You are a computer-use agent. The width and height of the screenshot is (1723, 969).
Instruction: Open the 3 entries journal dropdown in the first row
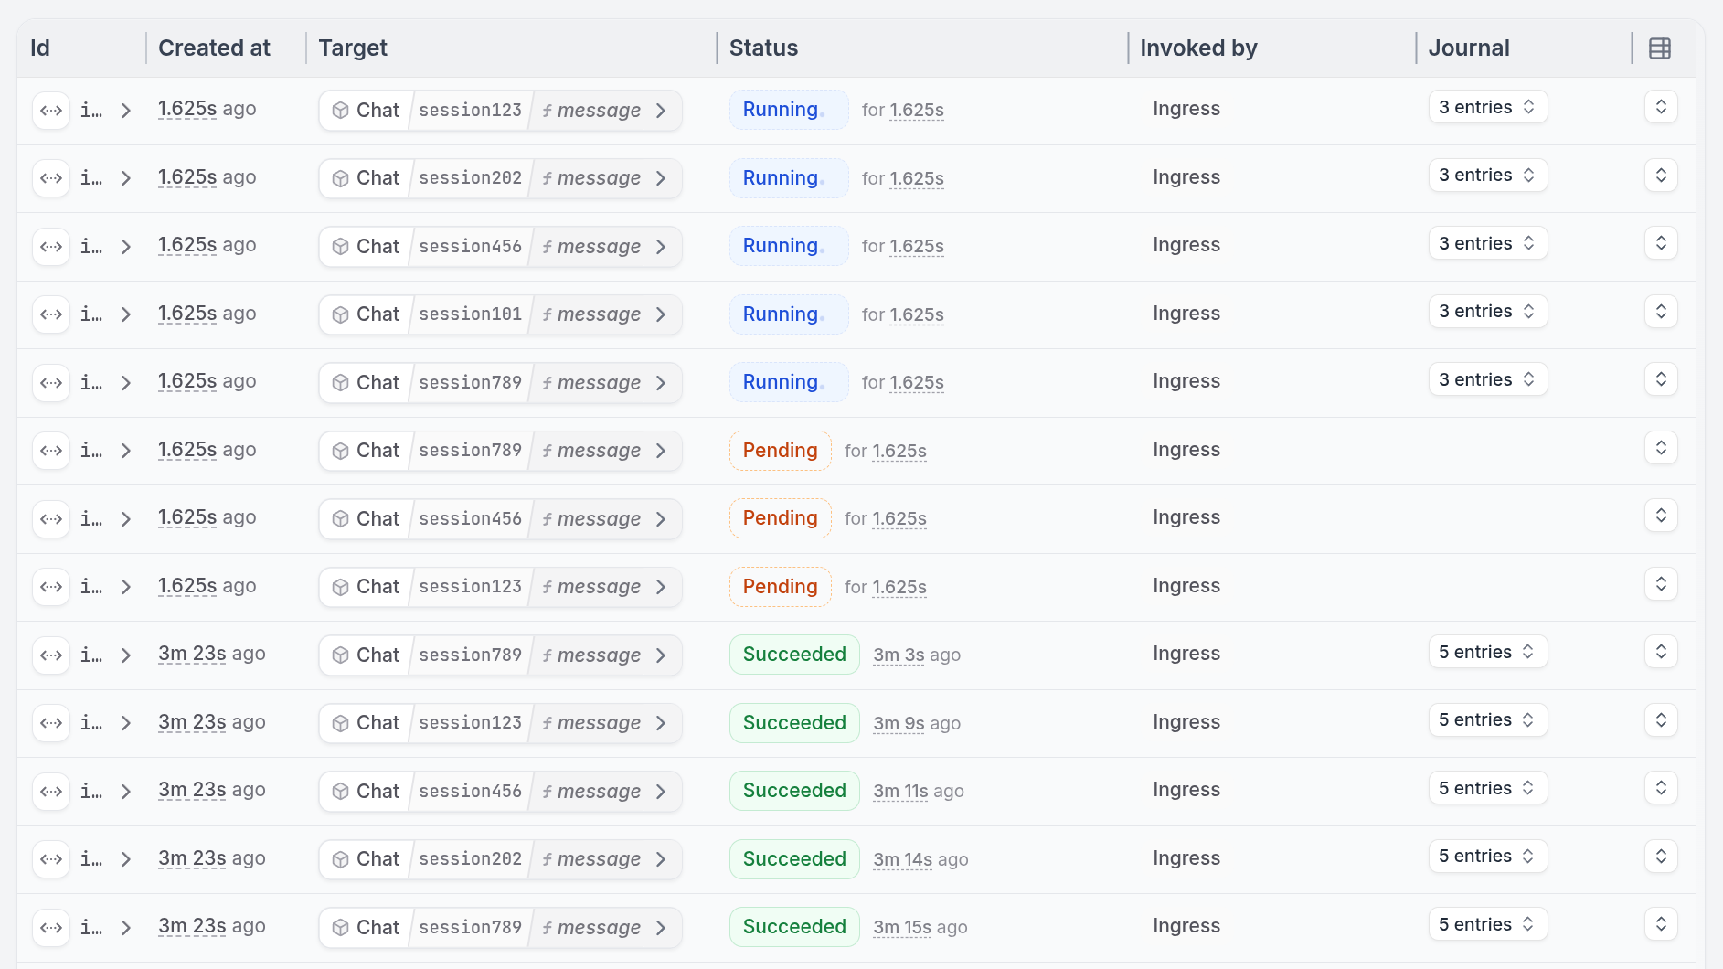pos(1486,107)
